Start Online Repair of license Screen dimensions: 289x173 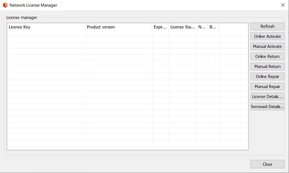click(x=267, y=76)
